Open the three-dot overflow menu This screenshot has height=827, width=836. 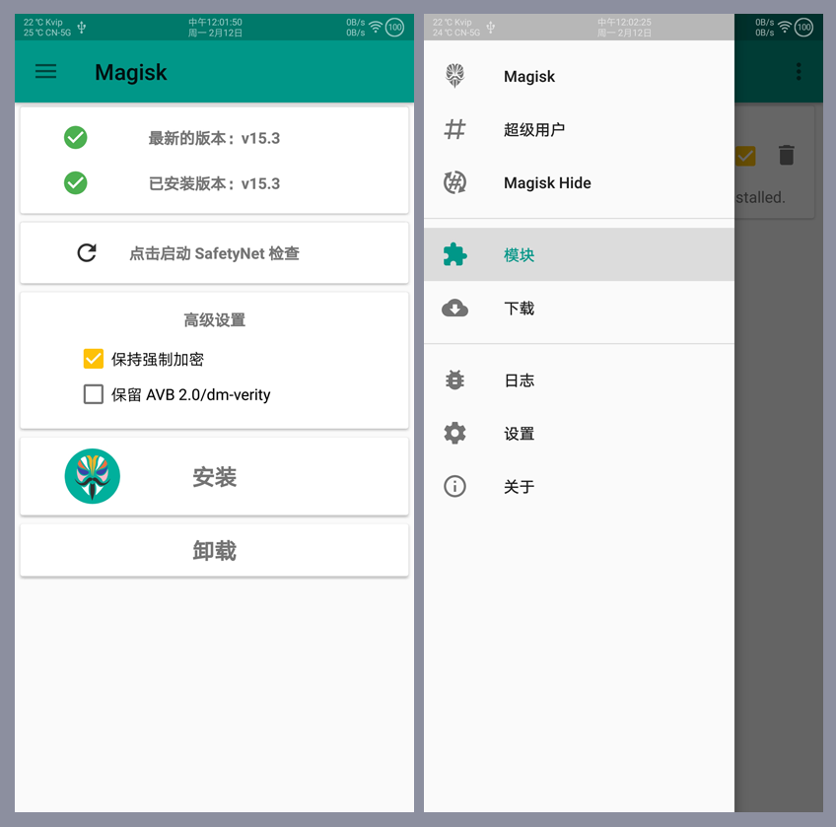pos(799,71)
